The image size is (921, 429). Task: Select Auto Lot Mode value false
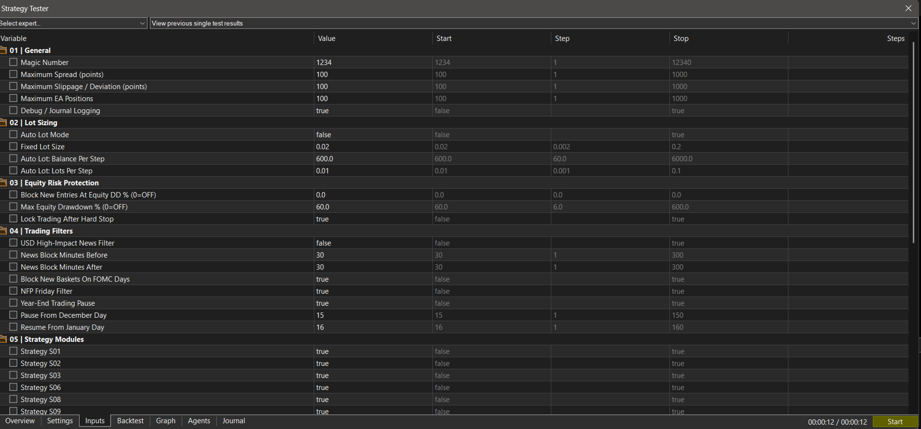point(373,134)
